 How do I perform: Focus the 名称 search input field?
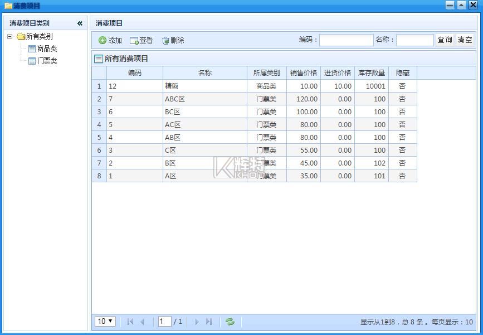coord(414,40)
